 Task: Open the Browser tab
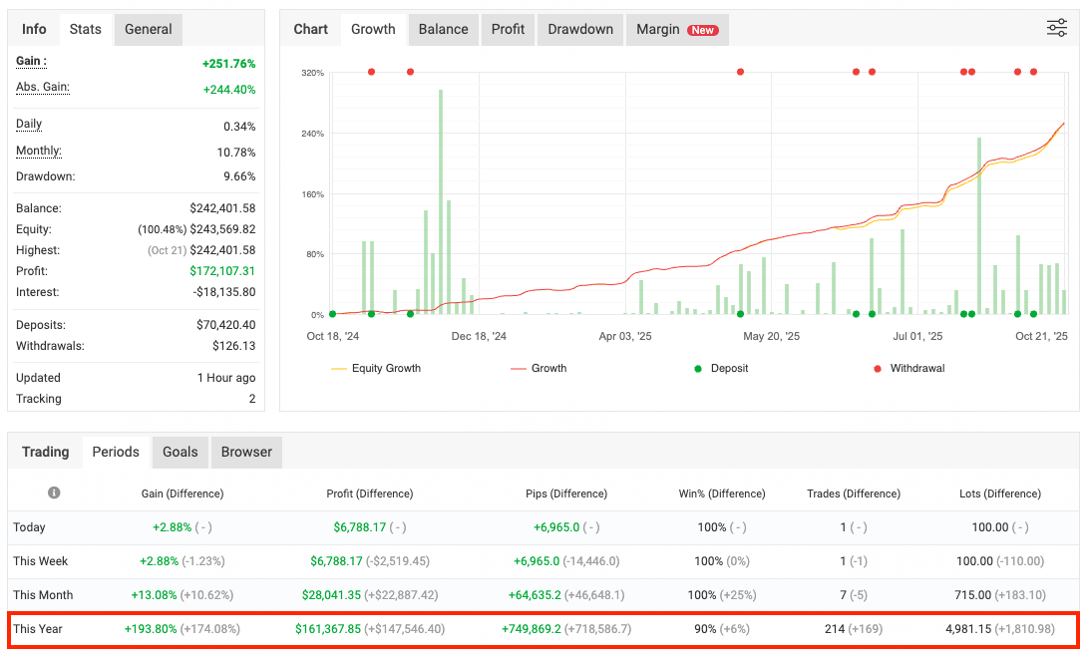pos(246,452)
